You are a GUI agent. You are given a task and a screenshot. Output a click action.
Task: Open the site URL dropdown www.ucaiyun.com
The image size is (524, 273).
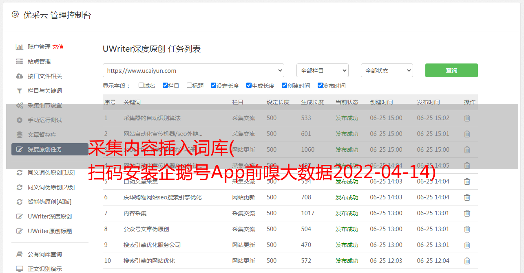pos(193,70)
